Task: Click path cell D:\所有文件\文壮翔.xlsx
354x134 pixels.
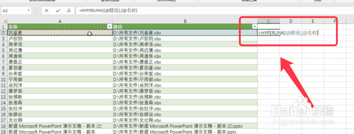Action: click(185, 120)
